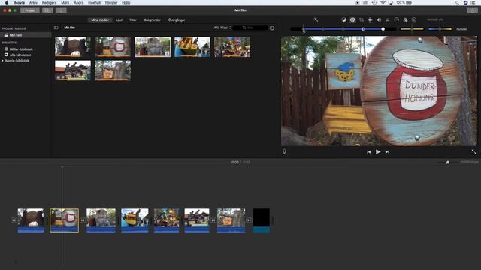Open the Apple menu
Viewport: 481px width, 270px height.
[7, 3]
